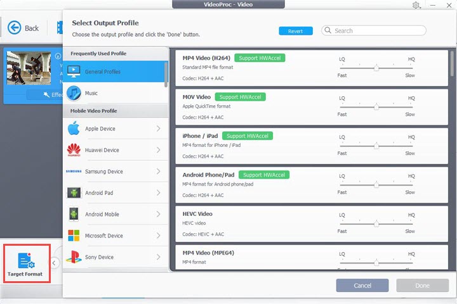Select MP4 Video (MPEG4) profile title
This screenshot has width=457, height=304.
click(208, 253)
